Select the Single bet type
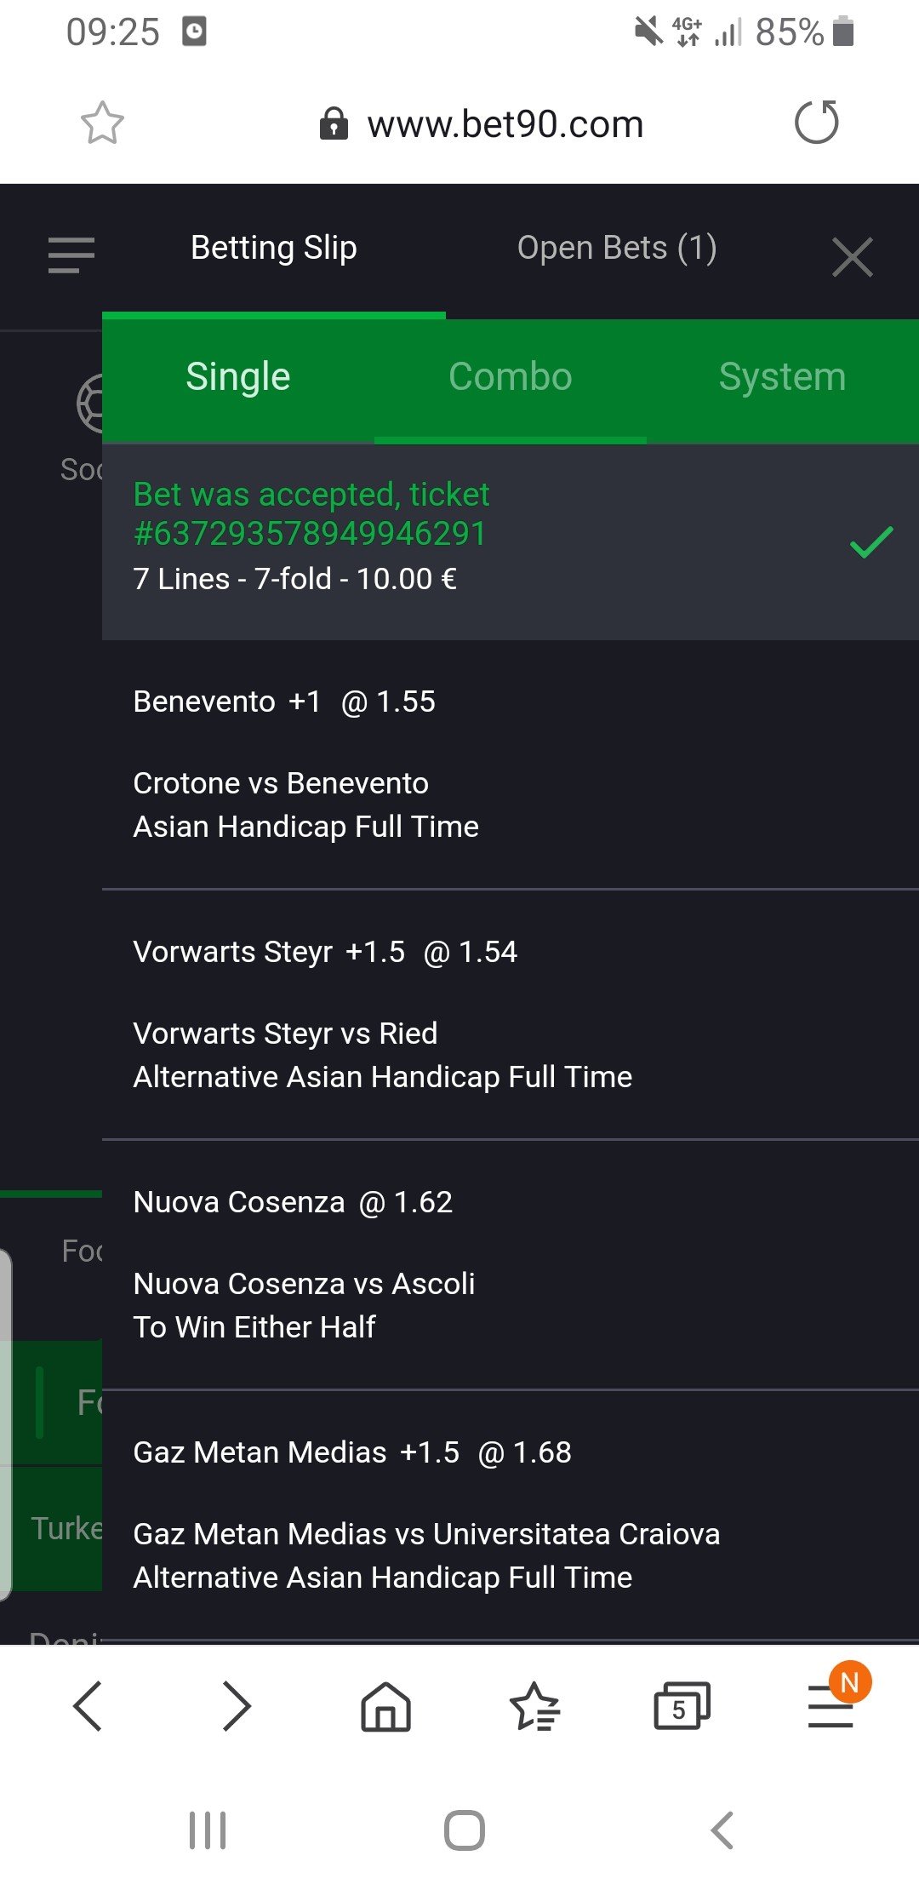The width and height of the screenshot is (919, 1890). [x=238, y=377]
